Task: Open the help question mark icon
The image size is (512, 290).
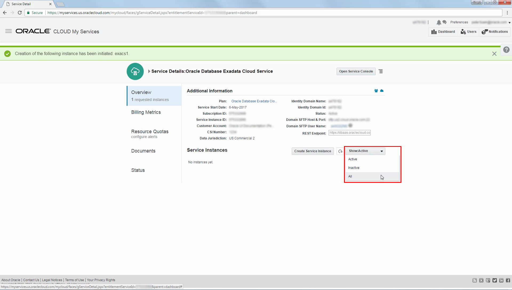Action: click(x=506, y=50)
